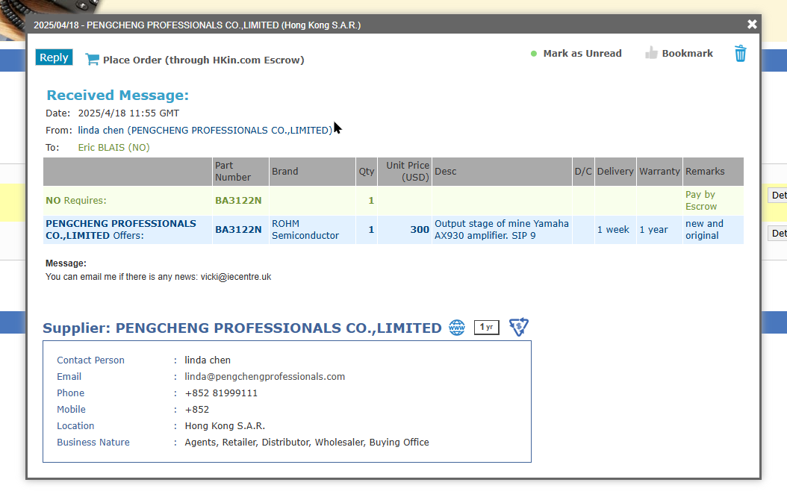The image size is (787, 503).
Task: Click the Warranty column header
Action: (659, 172)
